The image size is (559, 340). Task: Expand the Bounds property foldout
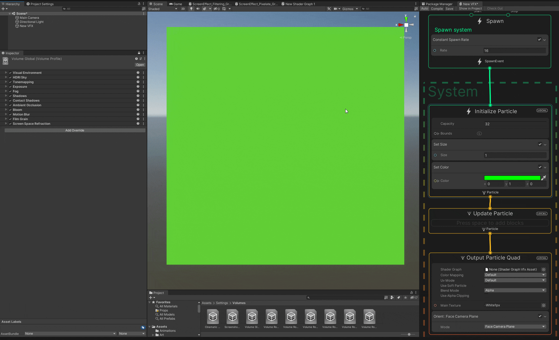(438, 133)
